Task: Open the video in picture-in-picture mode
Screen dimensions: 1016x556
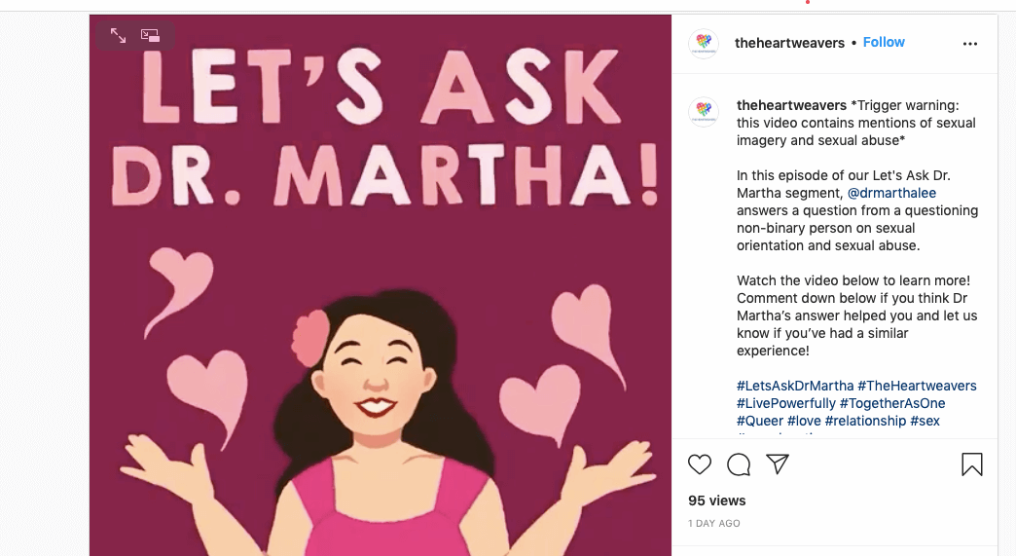Action: [151, 35]
